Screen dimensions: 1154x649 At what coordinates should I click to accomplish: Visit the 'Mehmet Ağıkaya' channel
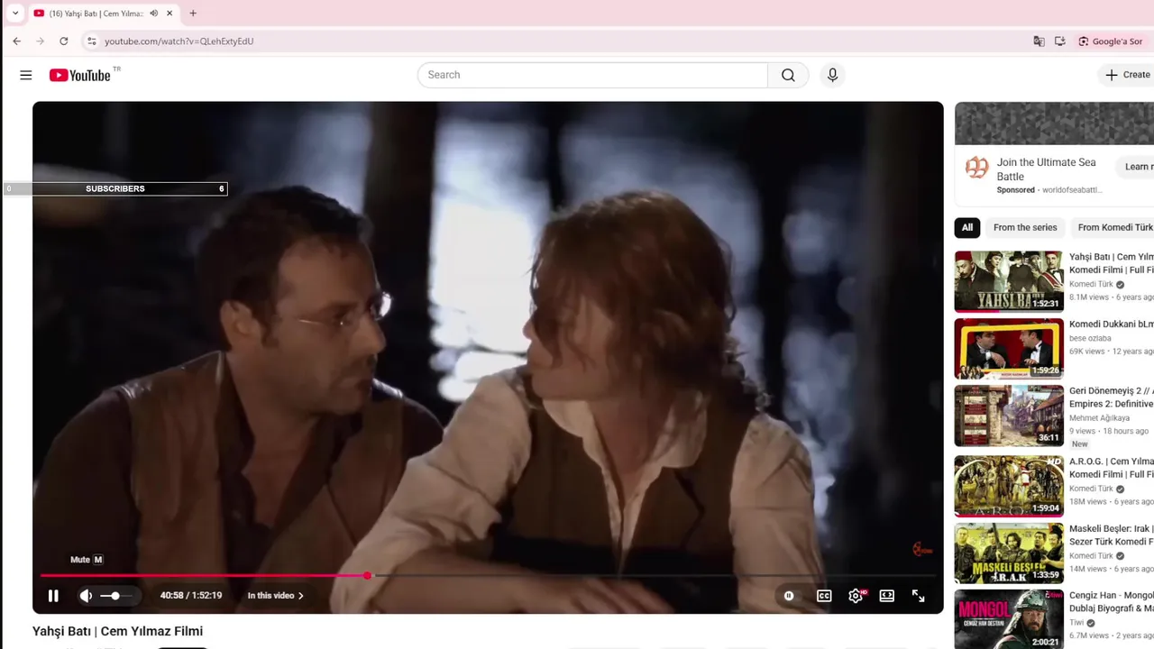(x=1099, y=418)
